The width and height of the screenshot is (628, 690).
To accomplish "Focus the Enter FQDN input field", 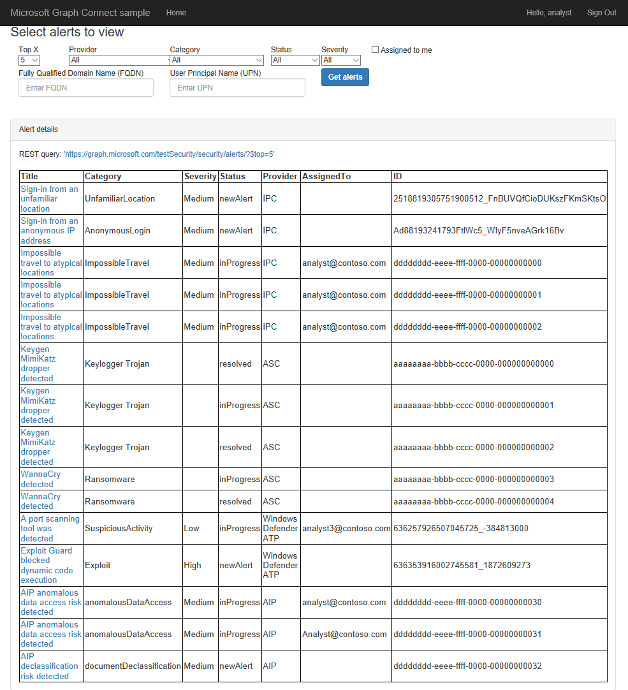I will coord(86,87).
